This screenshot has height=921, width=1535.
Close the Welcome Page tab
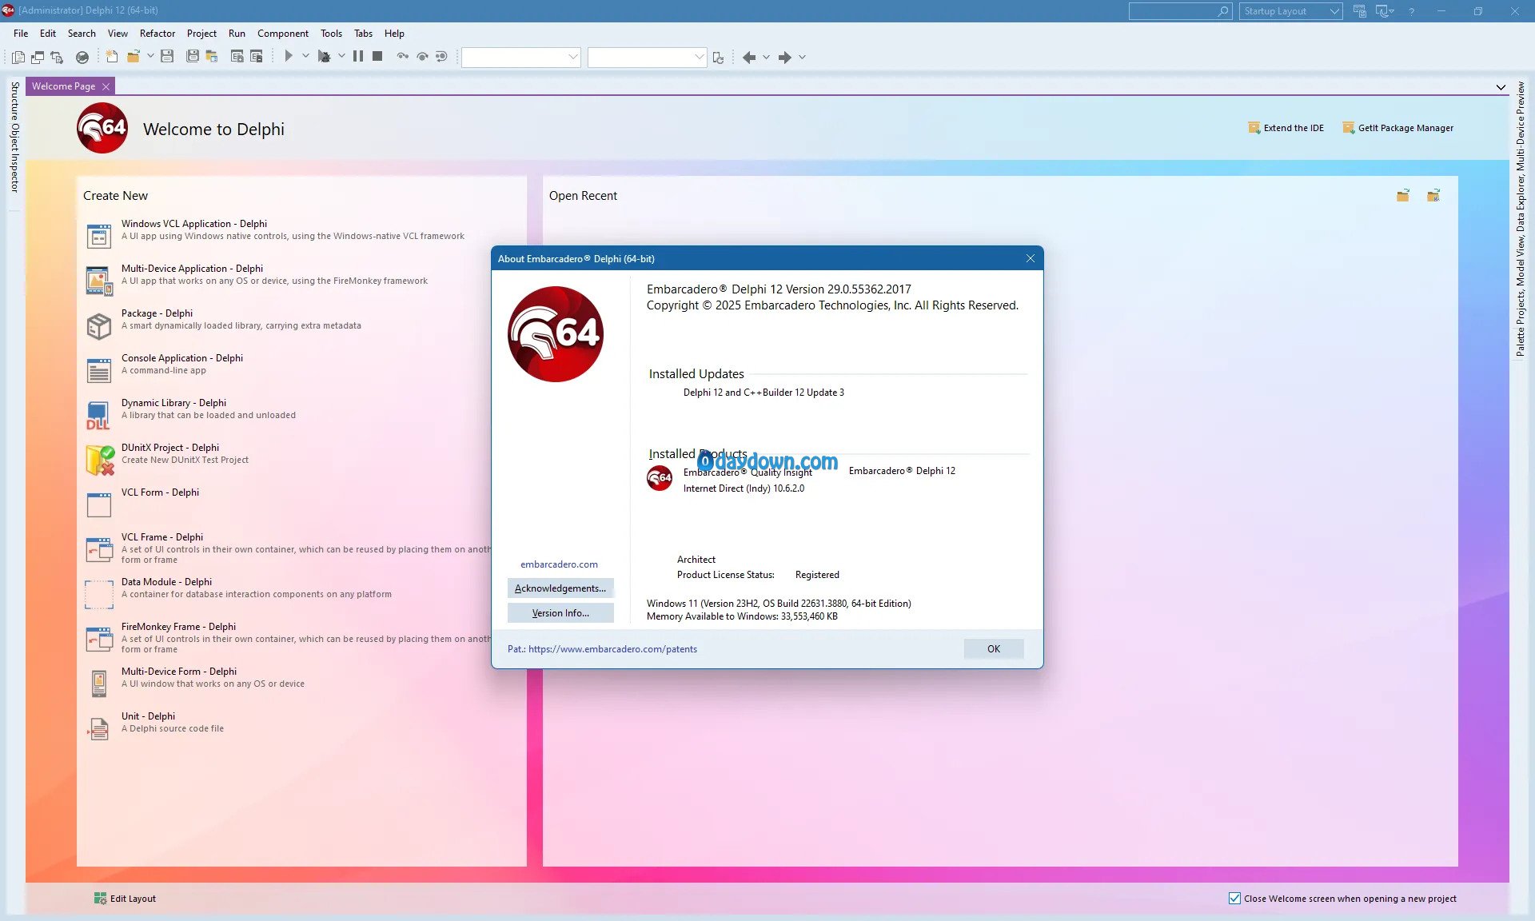coord(106,86)
